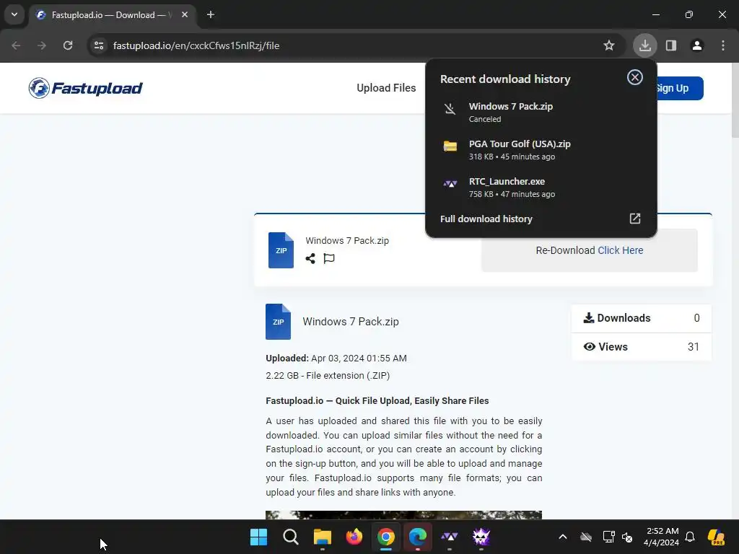Open the Windows Start menu
This screenshot has width=739, height=554.
click(258, 537)
